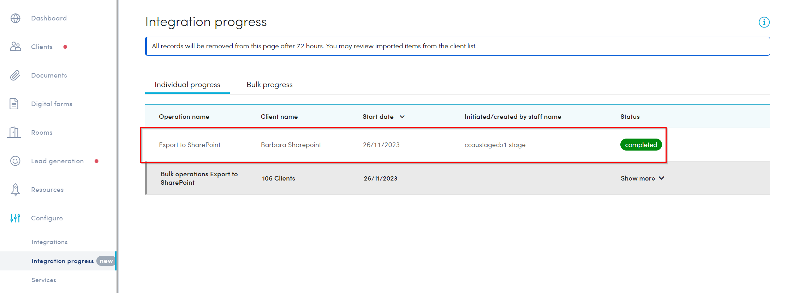Click staff name 'ccaustagecb1 stage'
This screenshot has width=787, height=293.
click(495, 145)
